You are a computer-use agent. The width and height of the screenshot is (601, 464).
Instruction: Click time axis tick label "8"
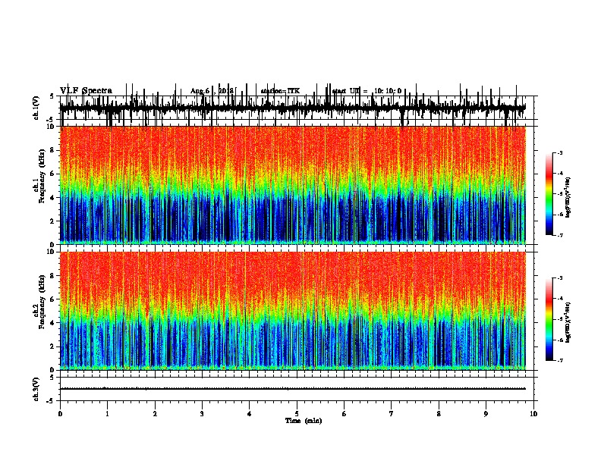pos(439,414)
